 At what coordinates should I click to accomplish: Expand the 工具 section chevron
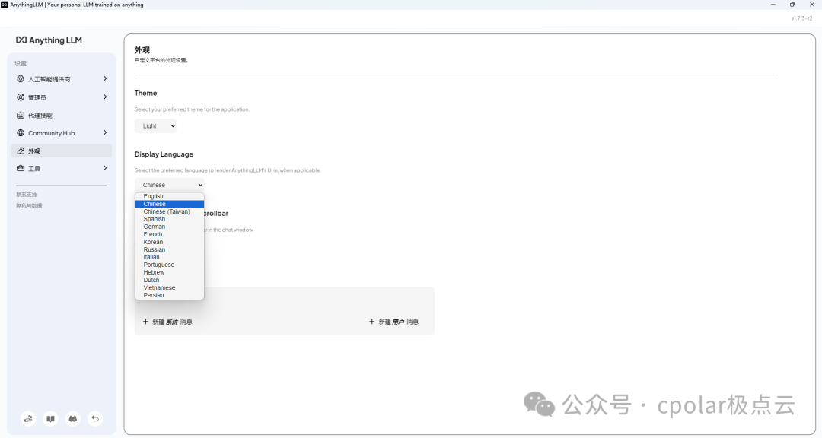point(105,168)
